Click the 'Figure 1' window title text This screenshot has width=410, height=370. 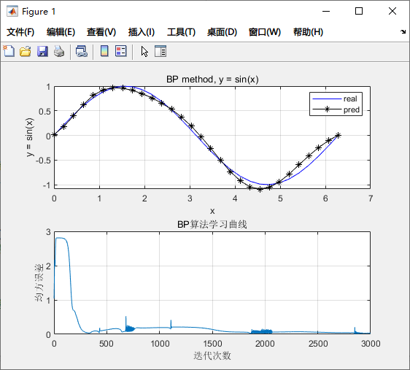[x=39, y=12]
